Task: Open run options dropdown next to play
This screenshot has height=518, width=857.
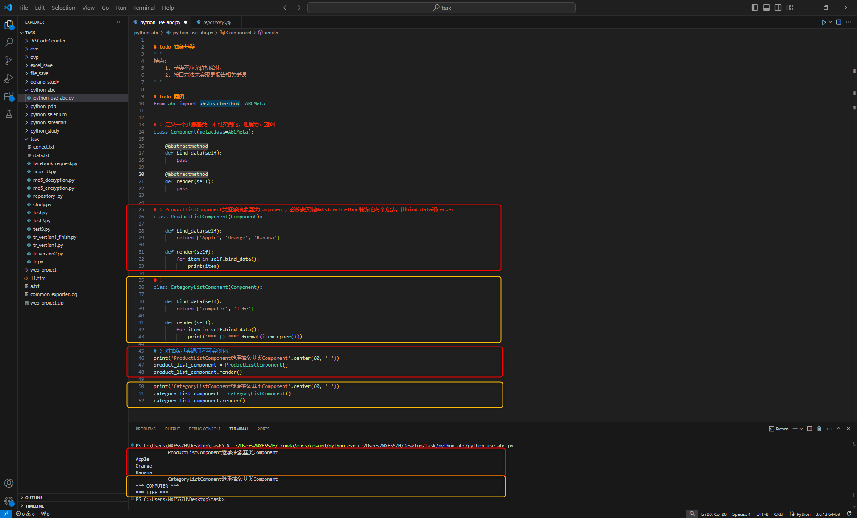Action: 830,22
